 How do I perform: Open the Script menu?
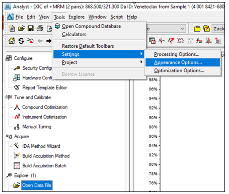click(116, 17)
